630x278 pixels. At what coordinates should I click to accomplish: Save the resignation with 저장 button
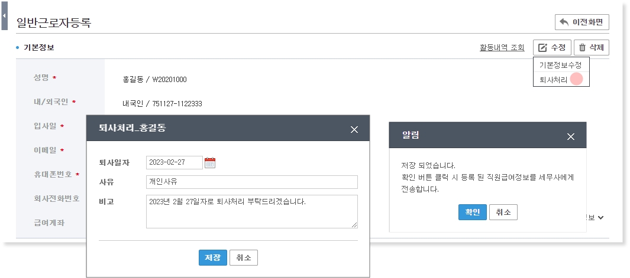pos(212,258)
